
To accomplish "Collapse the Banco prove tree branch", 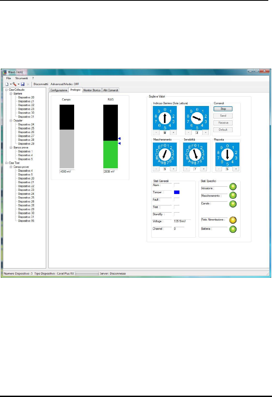I will point(11,148).
